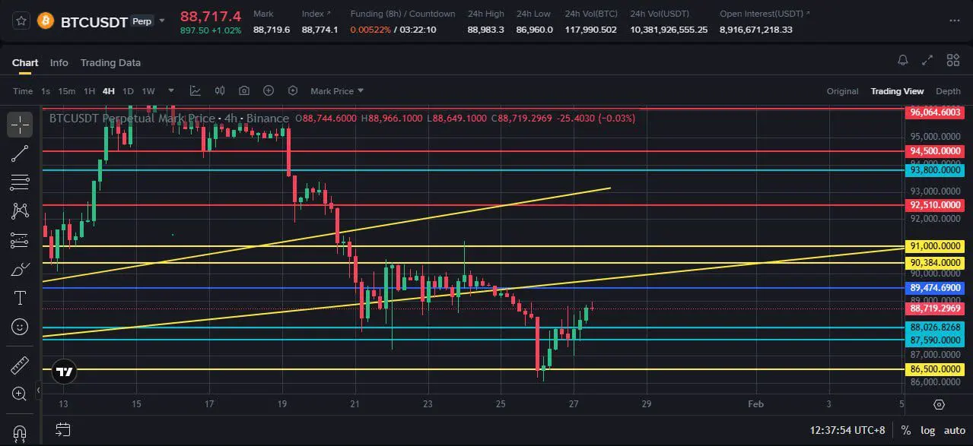Select the 1W interval
Screen dimensions: 973x446
[148, 91]
